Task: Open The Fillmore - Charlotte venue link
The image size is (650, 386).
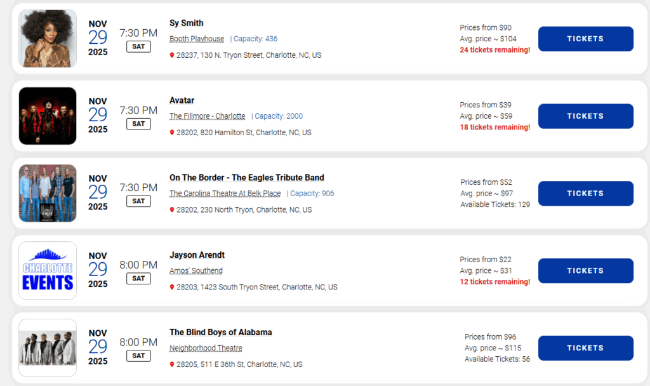Action: click(x=207, y=116)
